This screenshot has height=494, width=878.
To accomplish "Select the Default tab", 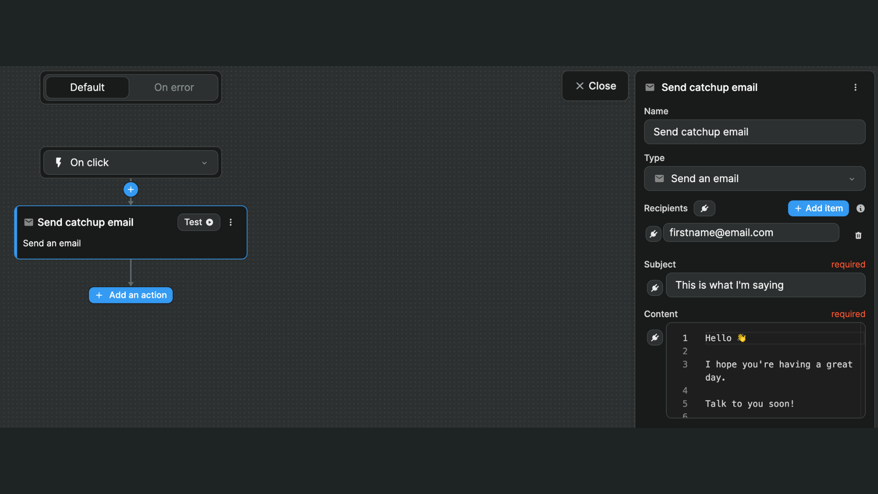I will click(87, 87).
